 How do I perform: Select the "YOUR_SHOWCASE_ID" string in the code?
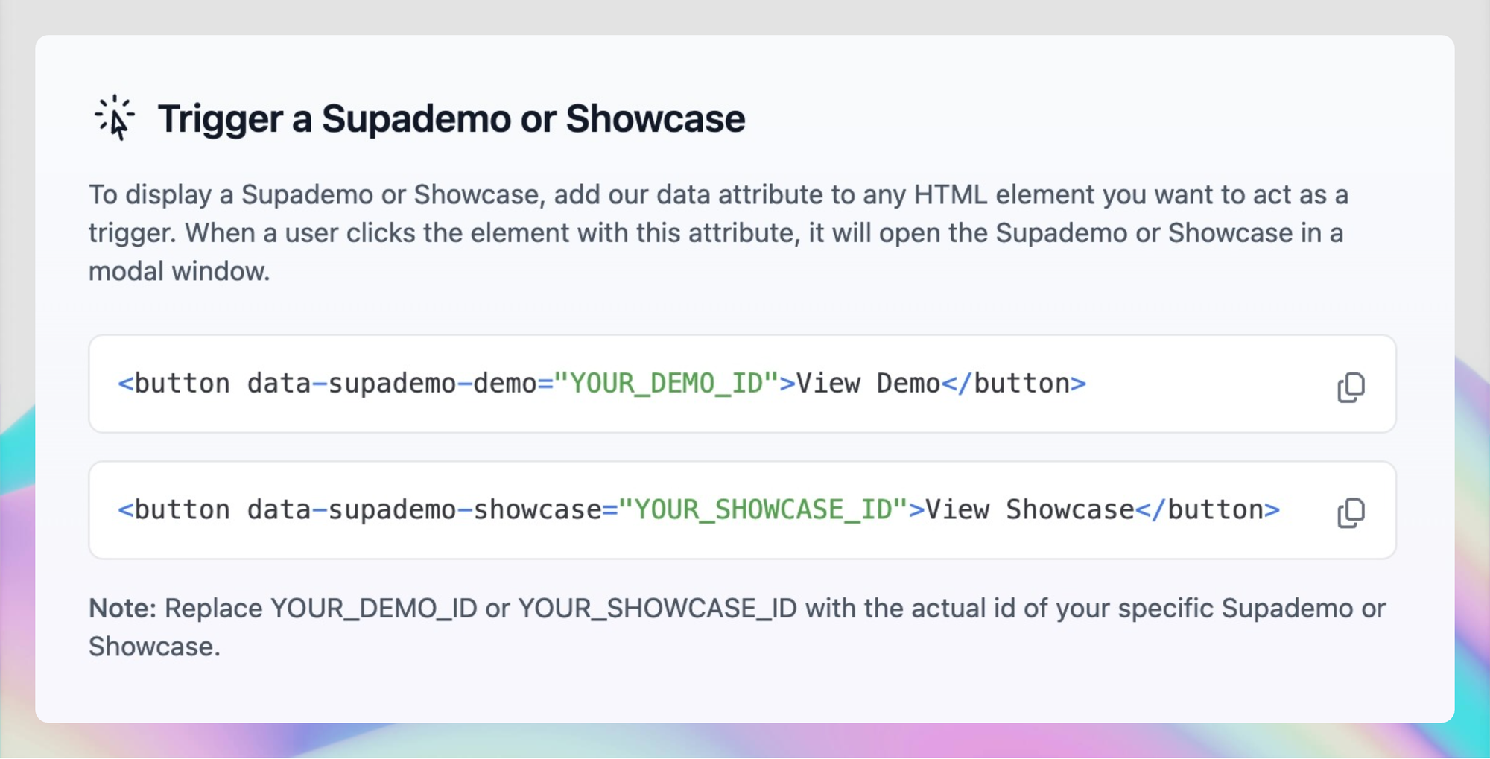pos(764,510)
